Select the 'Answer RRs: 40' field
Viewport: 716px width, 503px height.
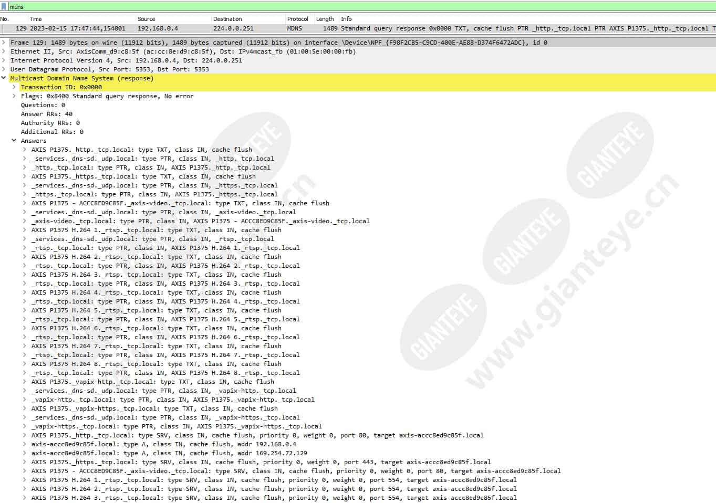[47, 114]
